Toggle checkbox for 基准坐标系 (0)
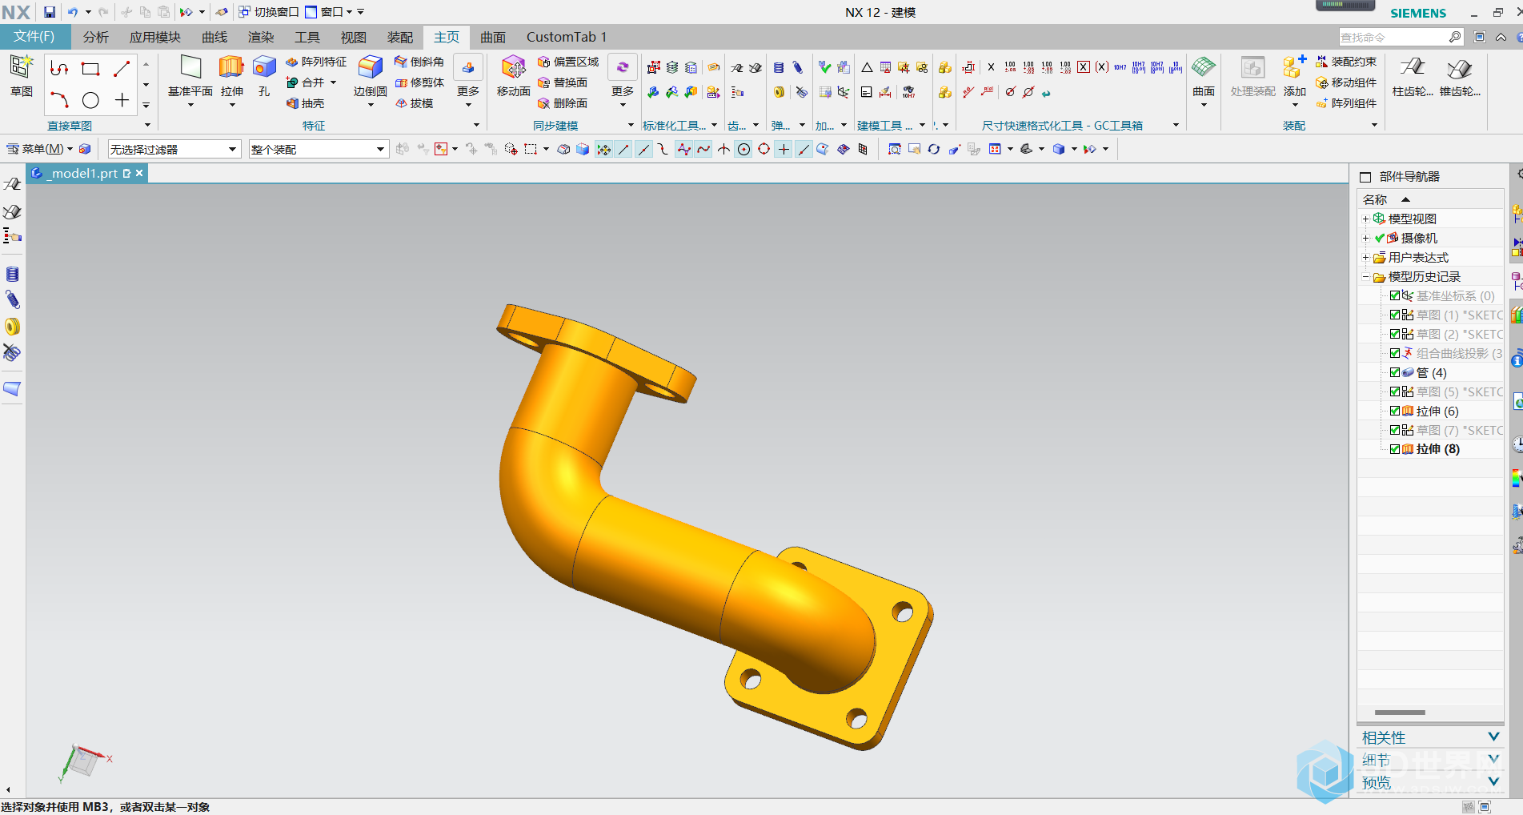This screenshot has height=815, width=1523. point(1395,295)
